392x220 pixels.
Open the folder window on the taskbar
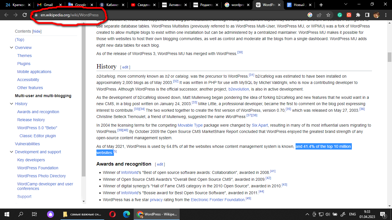(x=82, y=214)
